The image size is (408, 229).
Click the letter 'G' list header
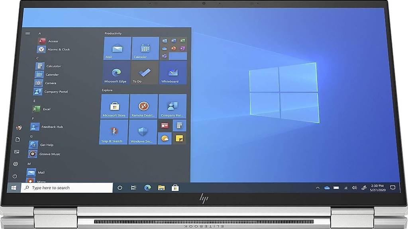point(31,136)
